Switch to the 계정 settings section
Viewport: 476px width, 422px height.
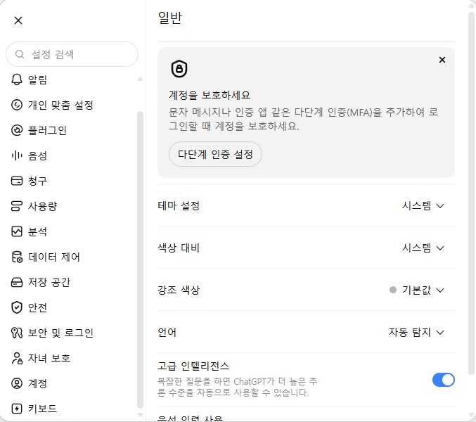click(29, 383)
